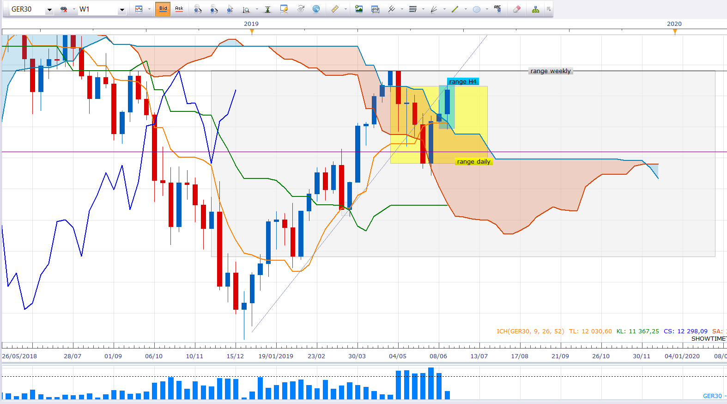The width and height of the screenshot is (727, 404).
Task: Expand the pitchfork tool dropdown arrow
Action: pos(402,9)
